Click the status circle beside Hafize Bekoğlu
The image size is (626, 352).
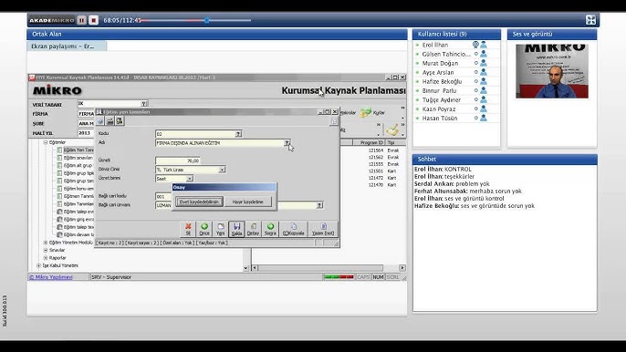coord(476,81)
